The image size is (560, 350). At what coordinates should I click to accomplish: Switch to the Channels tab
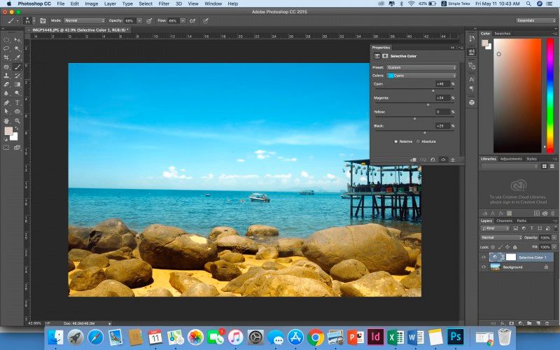click(504, 220)
